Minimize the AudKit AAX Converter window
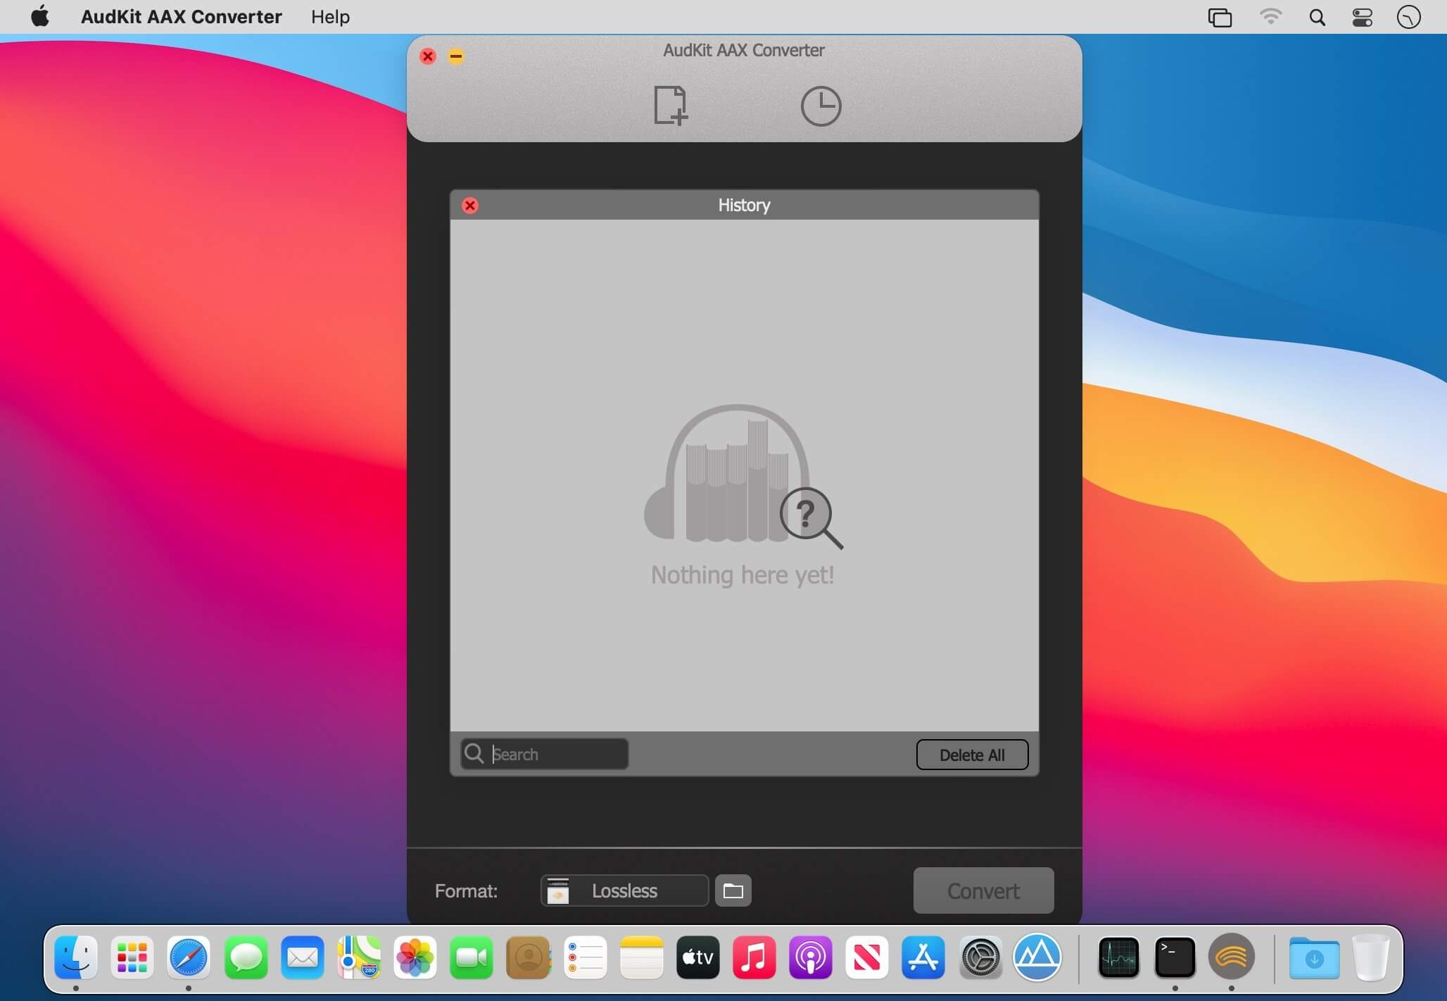The image size is (1447, 1001). [x=456, y=56]
